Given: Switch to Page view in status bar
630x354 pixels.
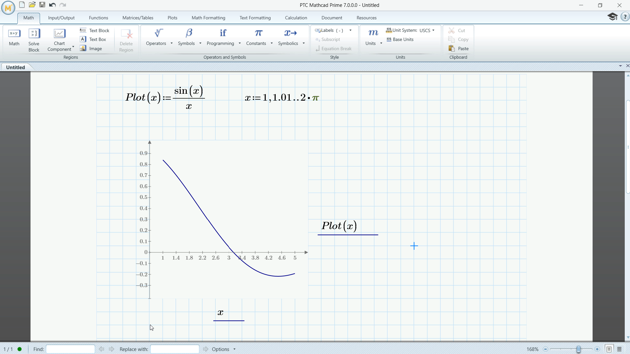Looking at the screenshot, I should tap(609, 349).
